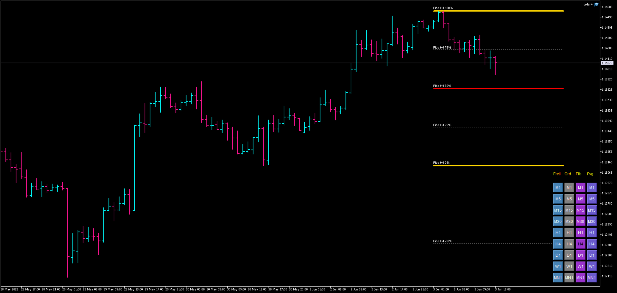Show W1 Fibonacci levels in Fib column
This screenshot has width=617, height=293.
tap(580, 267)
